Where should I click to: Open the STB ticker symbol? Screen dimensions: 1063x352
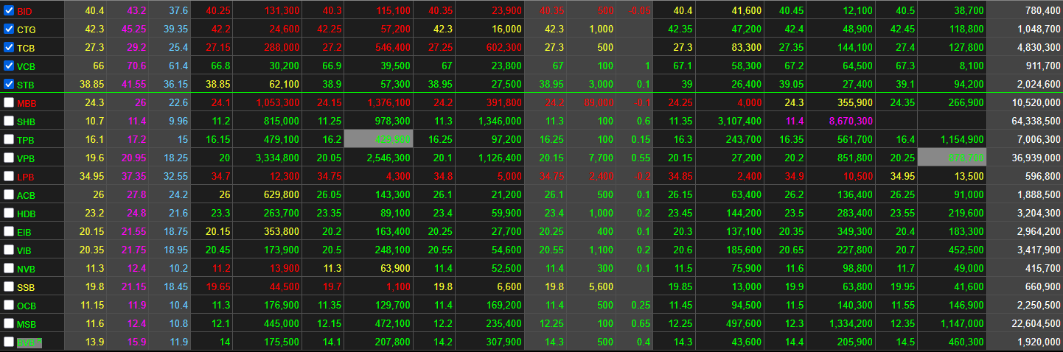26,85
